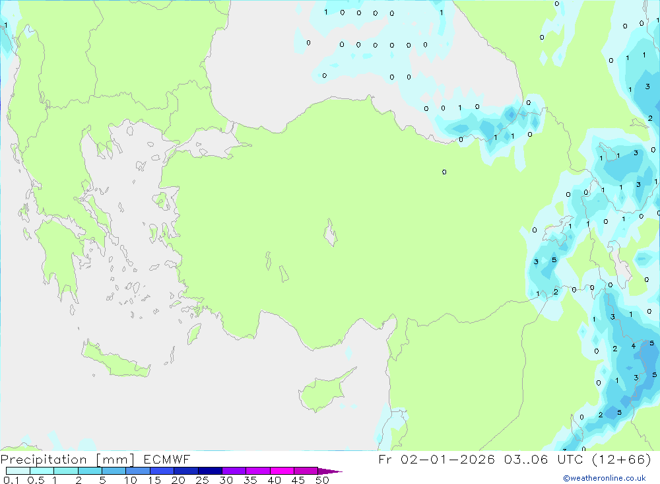Pick the 45–50 mm legend color swatch
The image size is (660, 484).
(x=306, y=471)
